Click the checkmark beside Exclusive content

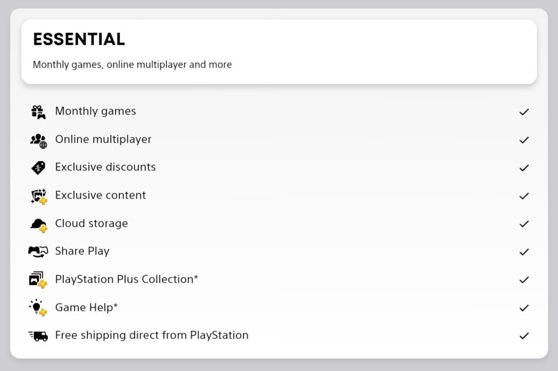click(x=524, y=196)
